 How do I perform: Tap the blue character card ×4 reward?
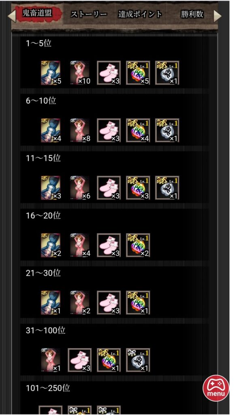coord(51,130)
